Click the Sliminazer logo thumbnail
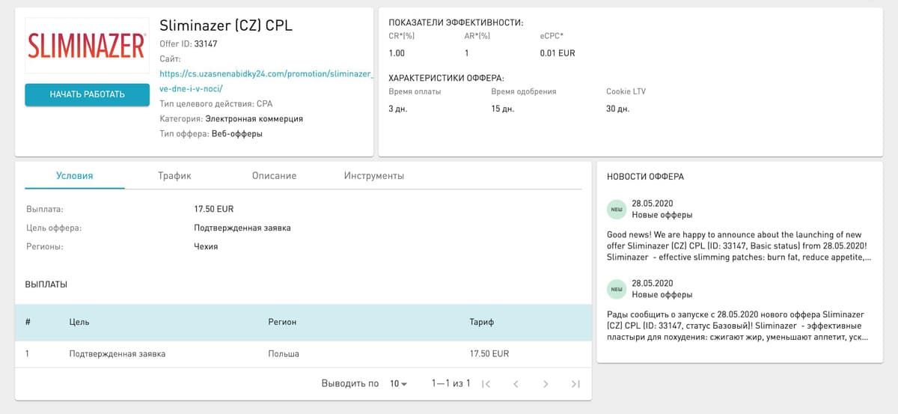This screenshot has height=414, width=898. 87,46
